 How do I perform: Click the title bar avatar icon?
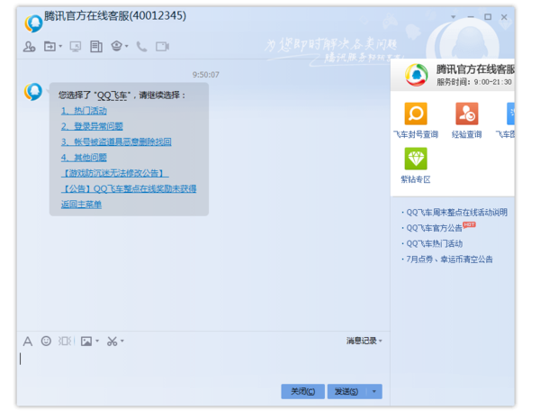pyautogui.click(x=33, y=23)
